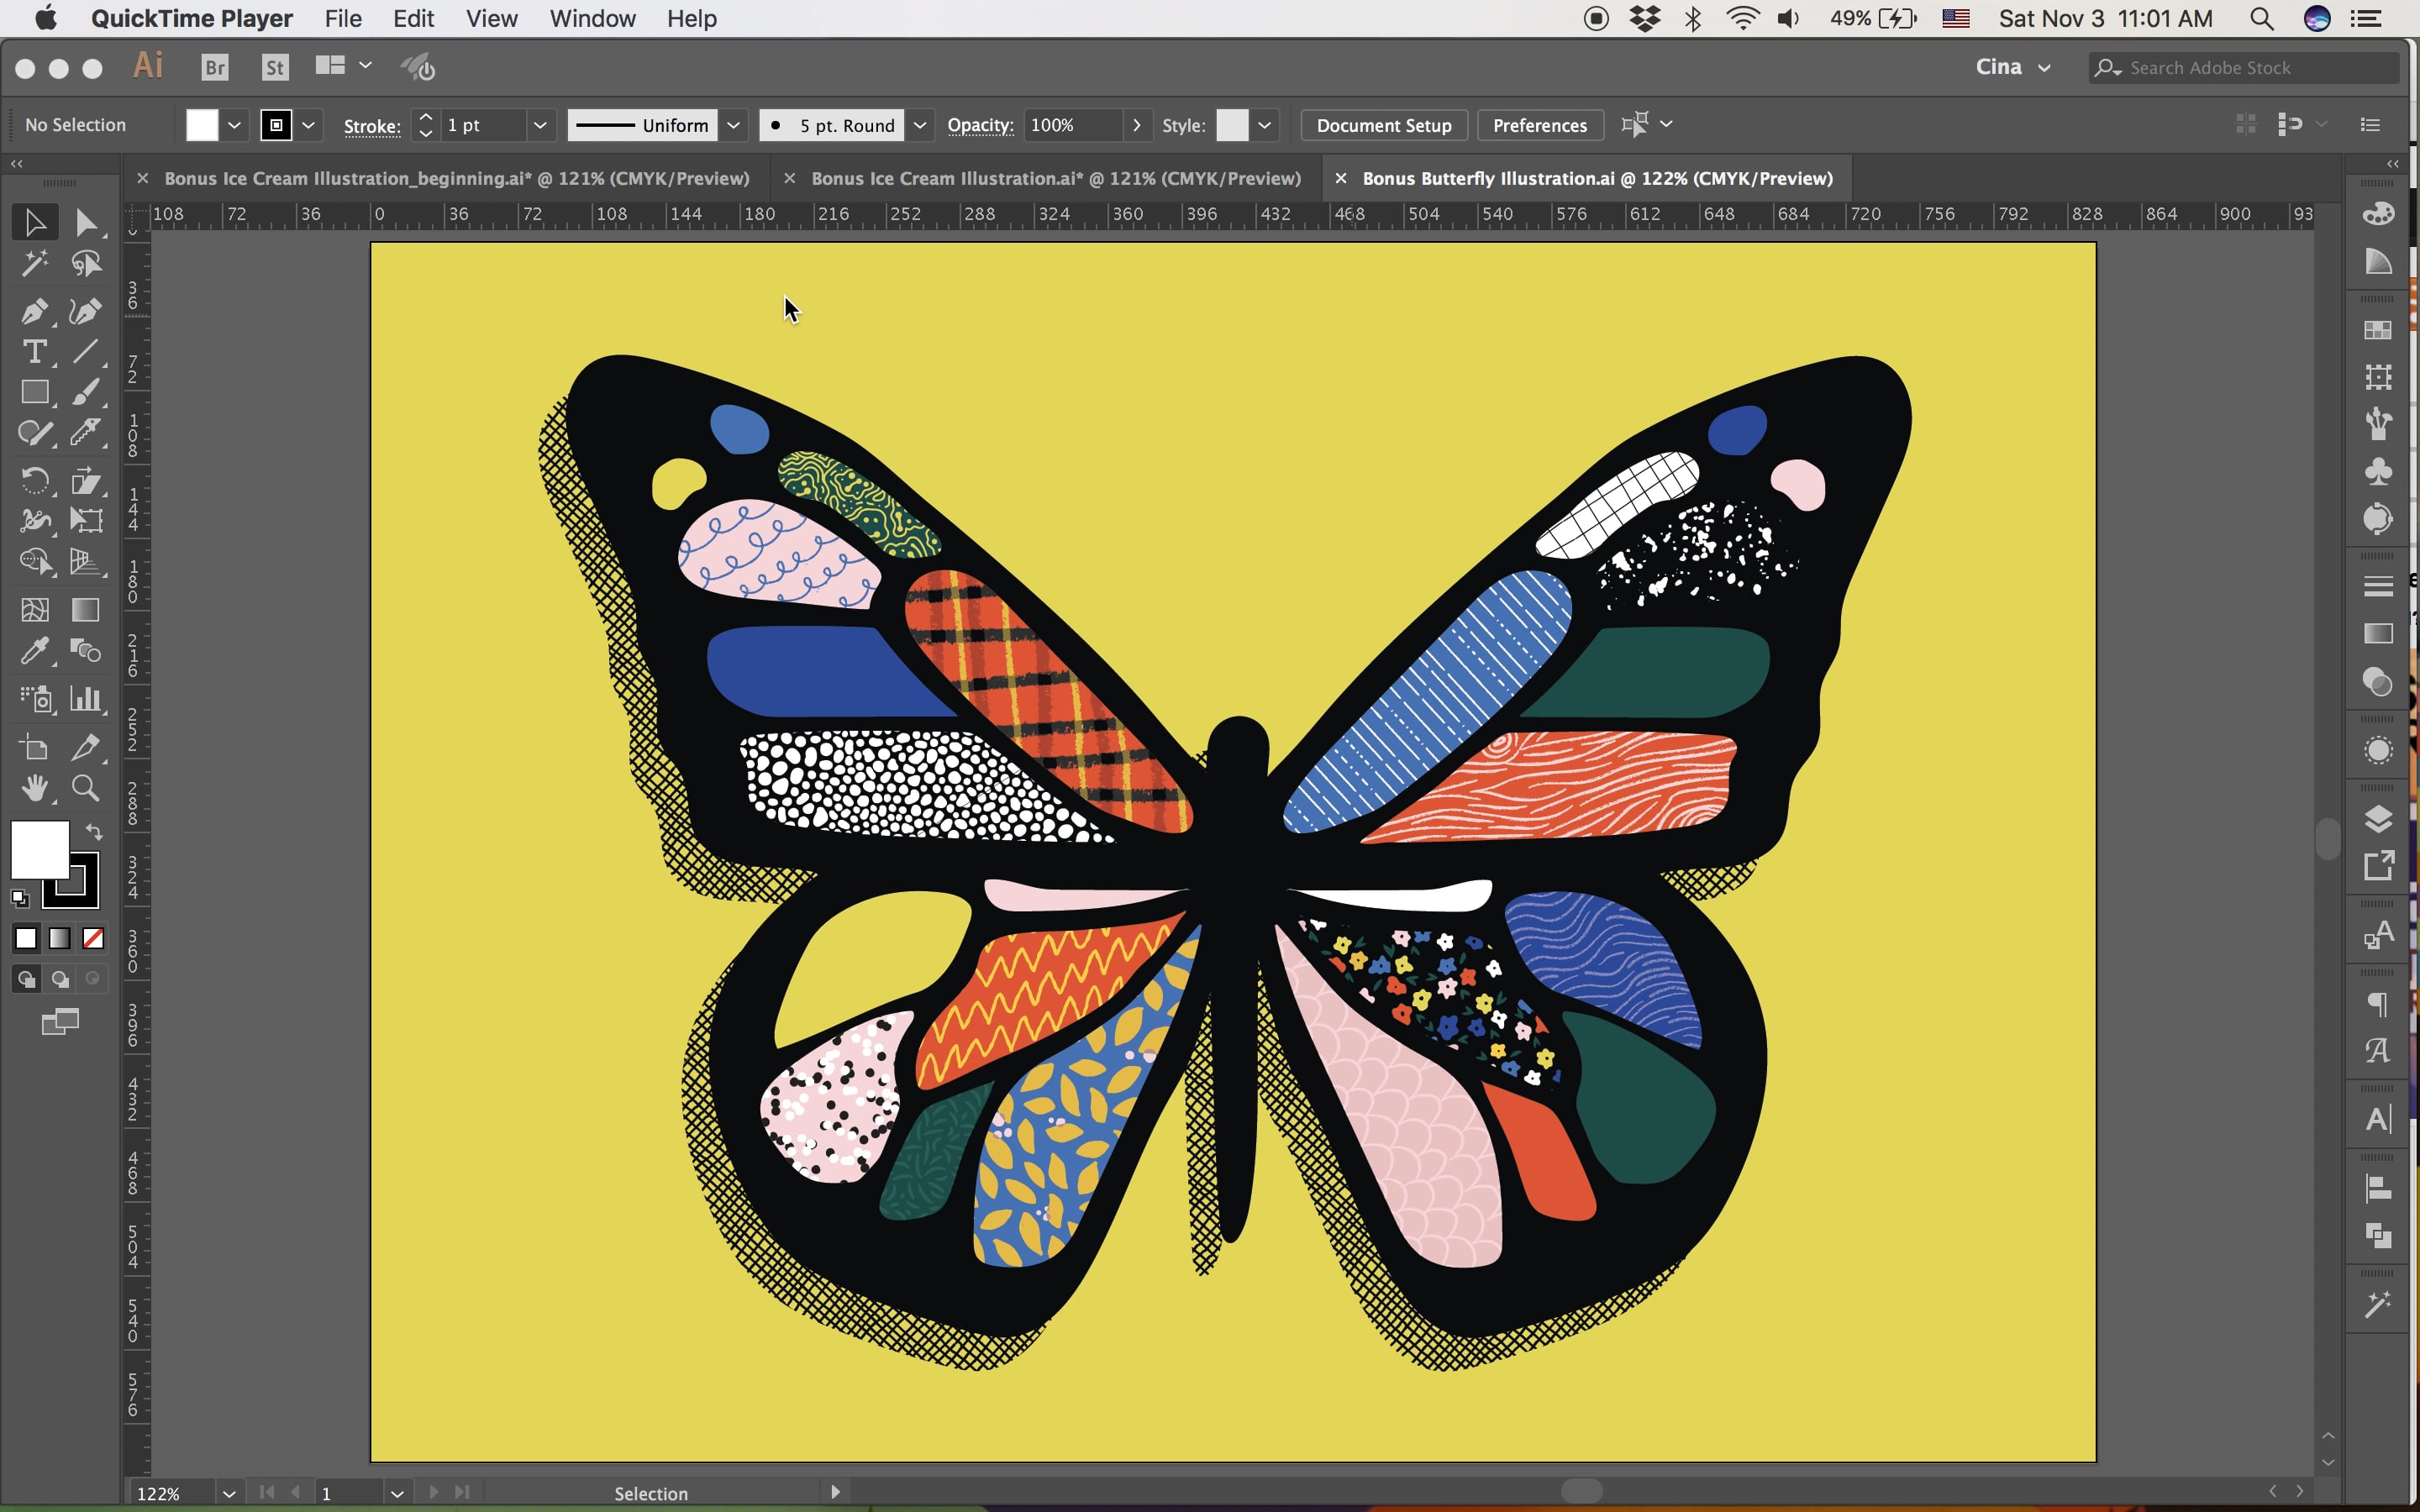Viewport: 2420px width, 1512px height.
Task: Expand the Uniform stroke dropdown
Action: click(x=735, y=125)
